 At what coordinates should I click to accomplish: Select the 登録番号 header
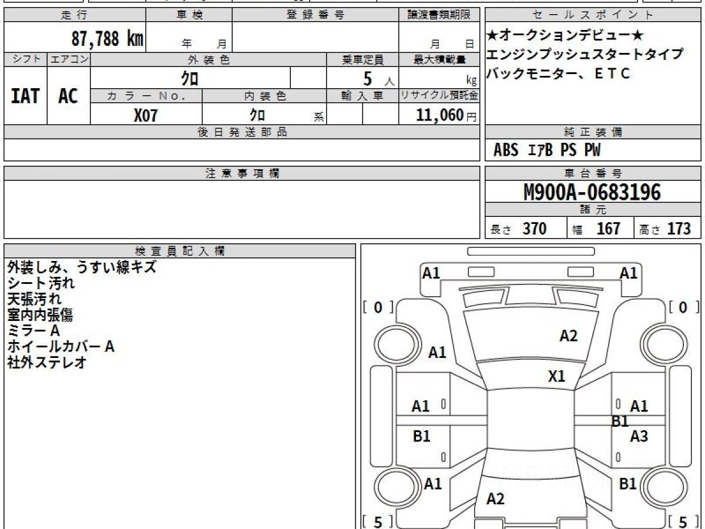pyautogui.click(x=315, y=15)
